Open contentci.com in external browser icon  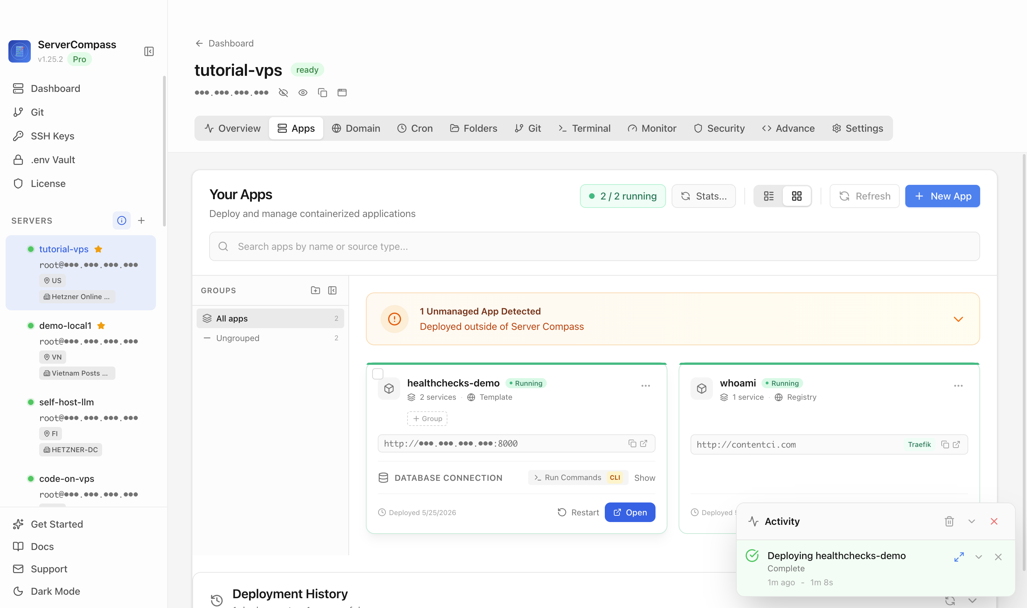click(x=956, y=444)
